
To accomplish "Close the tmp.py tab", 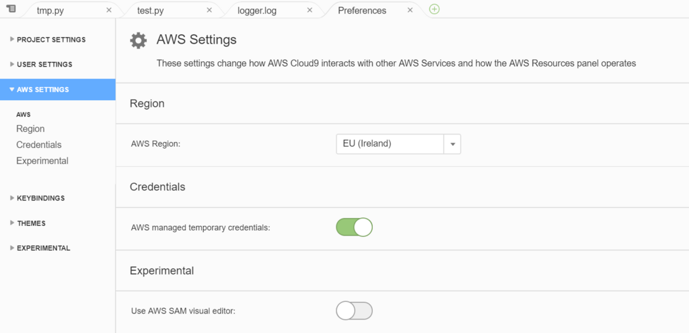I will (x=109, y=10).
